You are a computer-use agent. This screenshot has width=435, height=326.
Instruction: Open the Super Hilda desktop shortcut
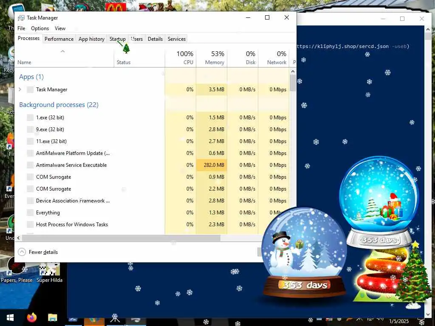49,273
